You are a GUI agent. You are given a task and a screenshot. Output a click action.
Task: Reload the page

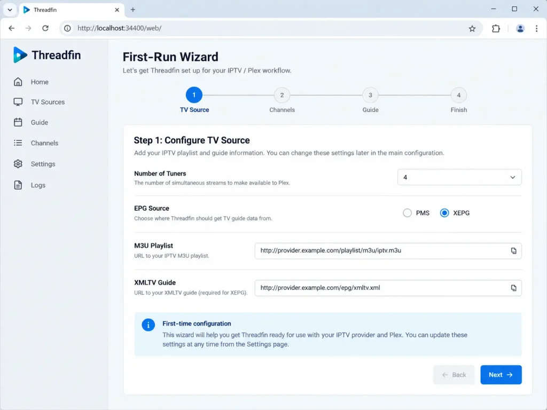[x=45, y=28]
